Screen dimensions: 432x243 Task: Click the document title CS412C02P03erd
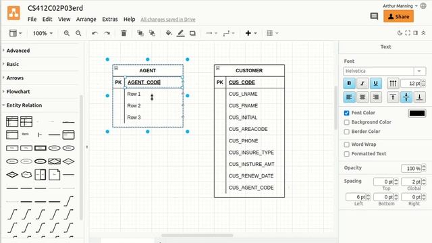(55, 8)
